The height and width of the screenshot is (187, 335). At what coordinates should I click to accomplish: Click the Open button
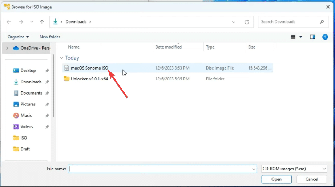coord(277,179)
